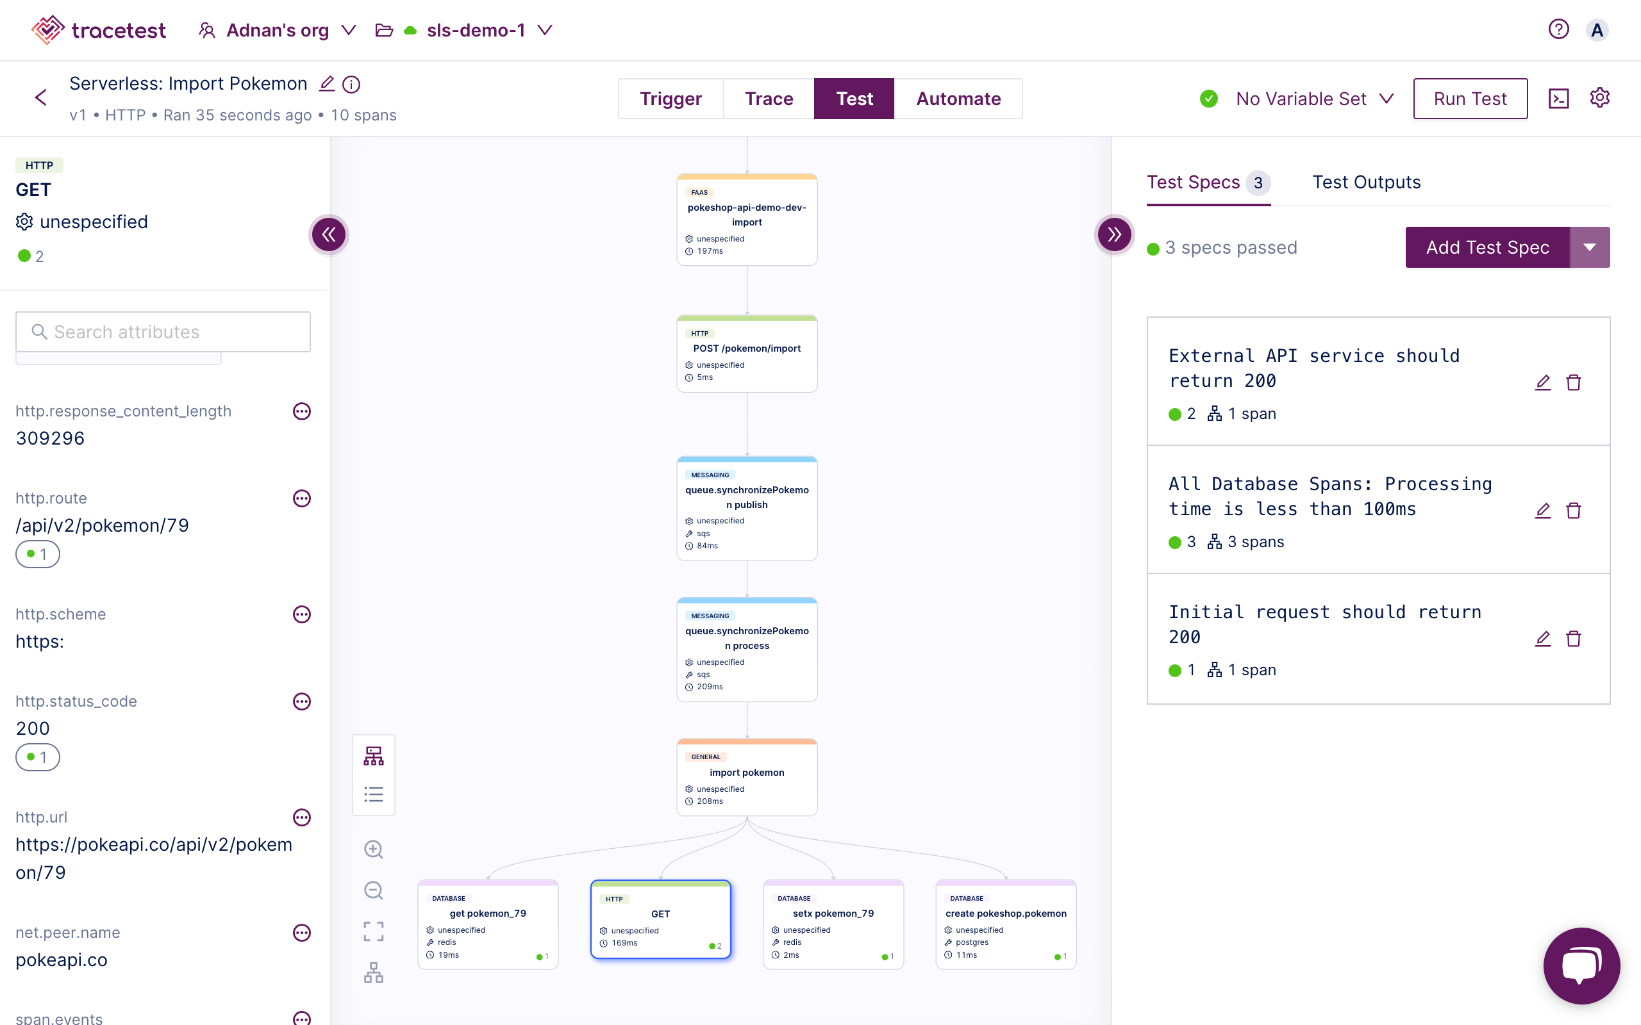
Task: Open the user avatar A menu
Action: 1597,31
